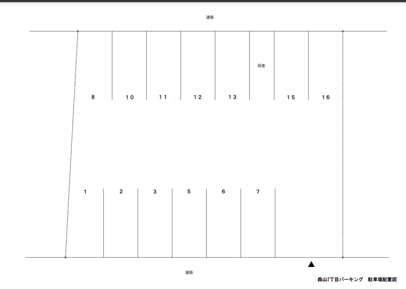Select parking space 5 label
The width and height of the screenshot is (406, 289).
189,192
